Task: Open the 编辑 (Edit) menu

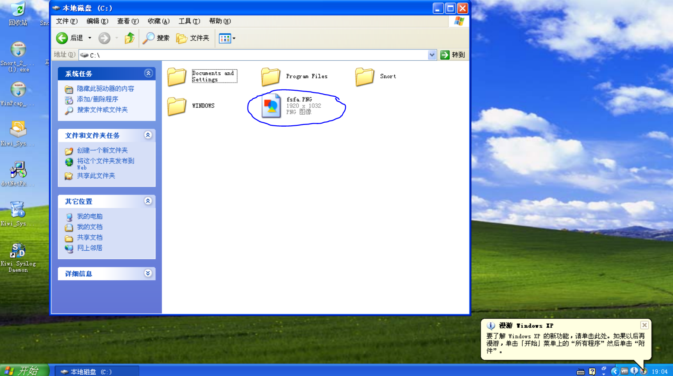Action: point(97,21)
